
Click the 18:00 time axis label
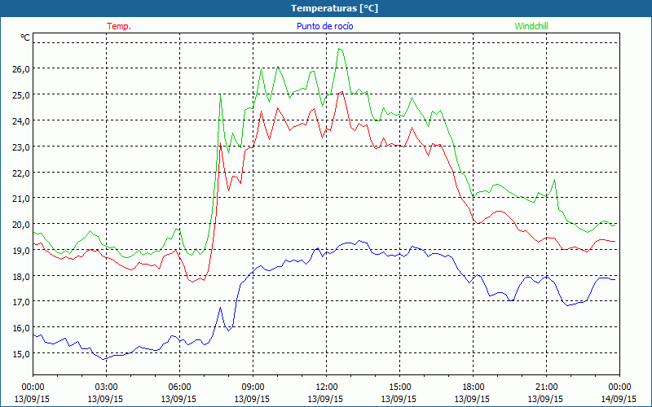473,387
